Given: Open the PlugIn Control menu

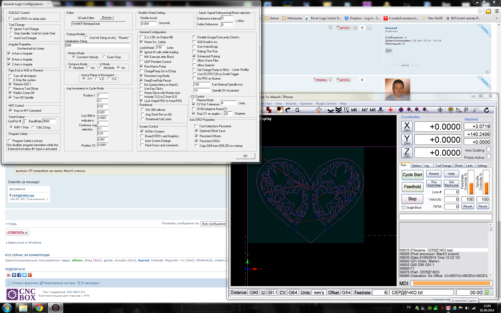Looking at the screenshot, I should coord(326,104).
